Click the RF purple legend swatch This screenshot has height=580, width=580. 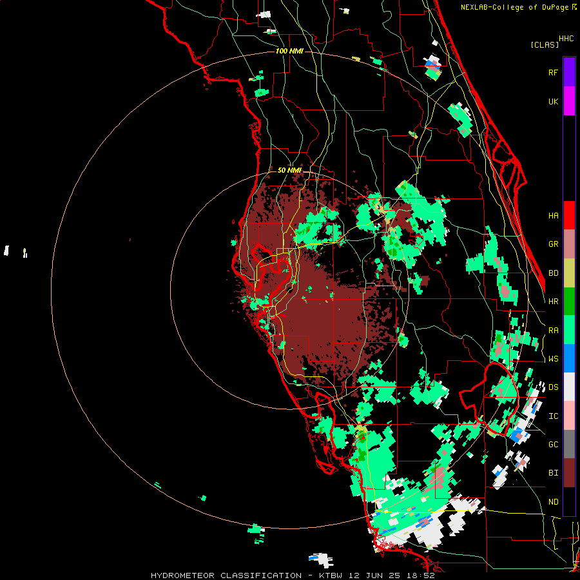tap(569, 72)
